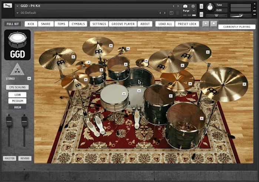Click the groove stop button
The height and width of the screenshot is (182, 259).
click(214, 24)
